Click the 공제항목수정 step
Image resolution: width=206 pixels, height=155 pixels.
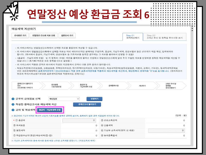coord(114,86)
